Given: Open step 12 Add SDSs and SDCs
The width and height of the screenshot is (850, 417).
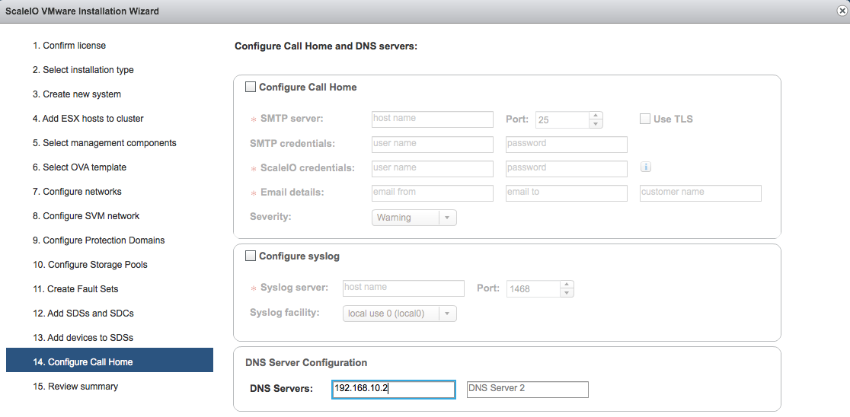Looking at the screenshot, I should point(83,314).
